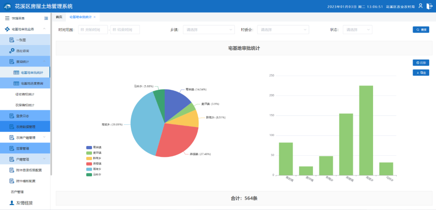Image resolution: width=436 pixels, height=210 pixels.
Task: Click the 开始时间 date input field
Action: click(93, 30)
